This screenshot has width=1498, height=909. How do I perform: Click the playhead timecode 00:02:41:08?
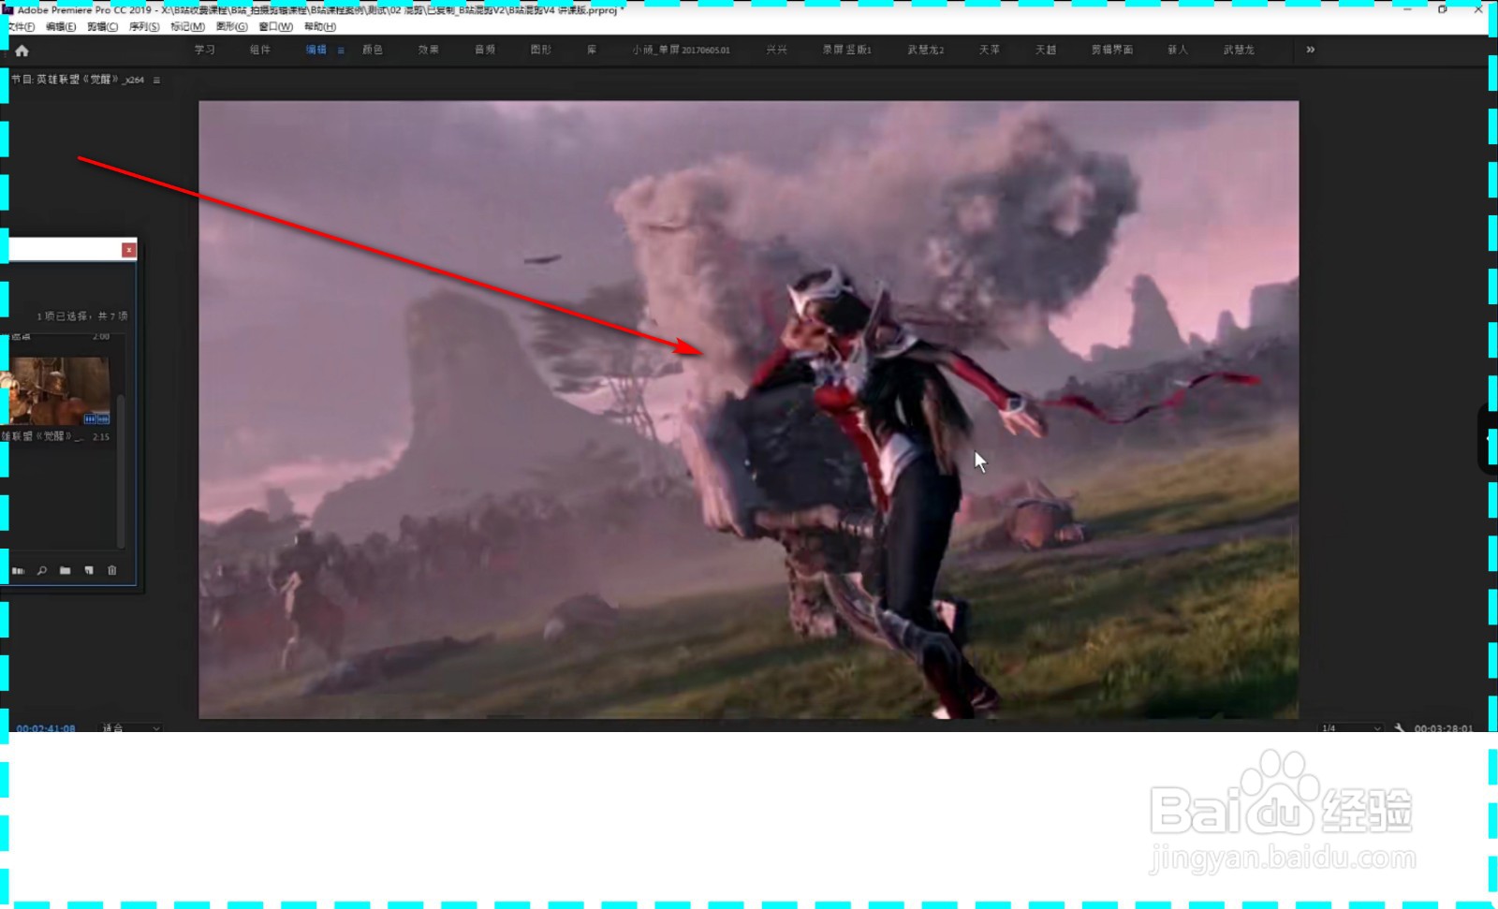click(46, 727)
